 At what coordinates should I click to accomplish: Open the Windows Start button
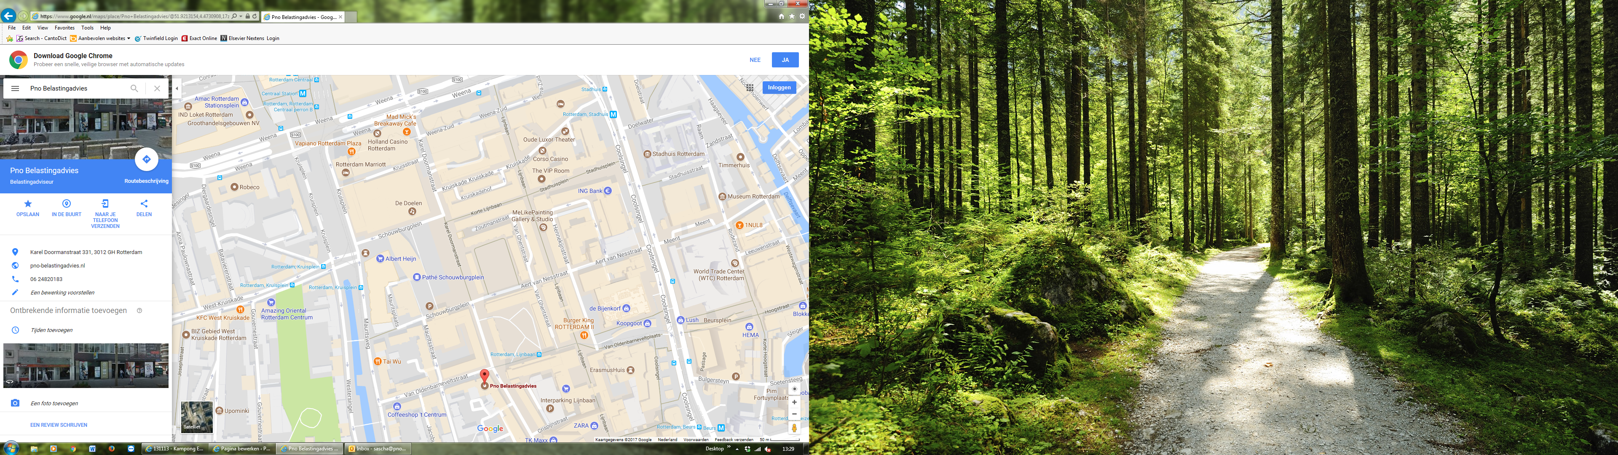tap(11, 449)
